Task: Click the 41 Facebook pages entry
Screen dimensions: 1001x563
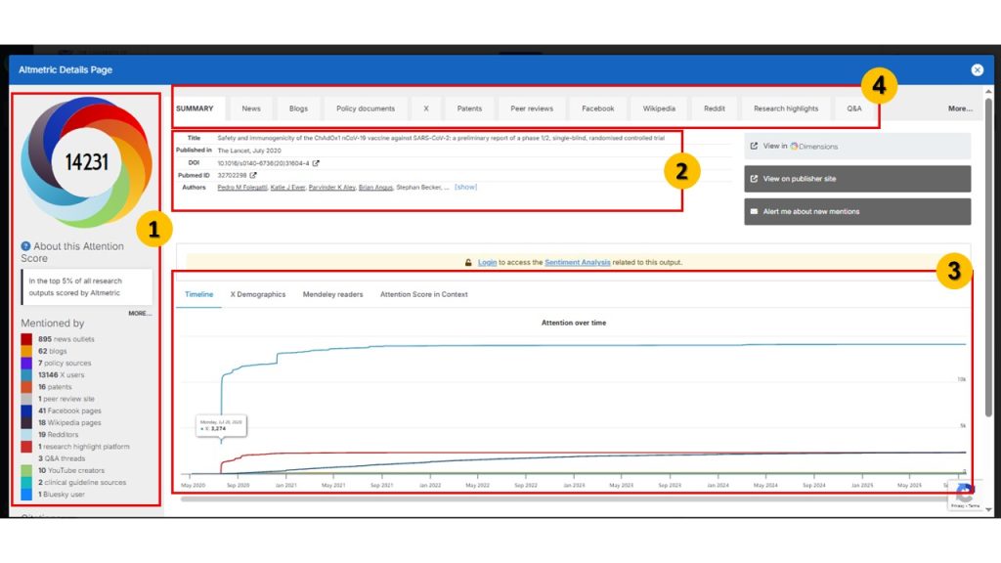Action: point(69,411)
